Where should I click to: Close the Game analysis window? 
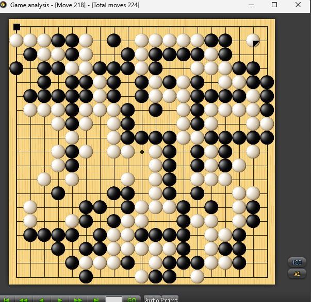[x=298, y=5]
